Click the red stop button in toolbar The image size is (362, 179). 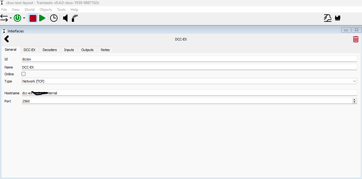[x=33, y=18]
